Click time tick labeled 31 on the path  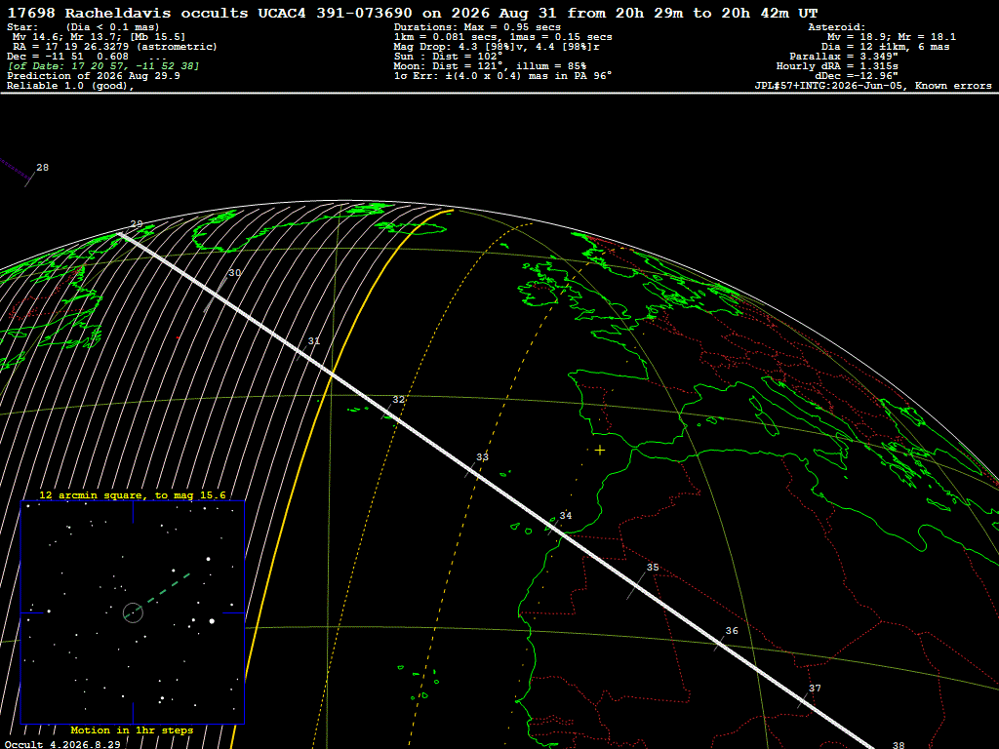[313, 341]
